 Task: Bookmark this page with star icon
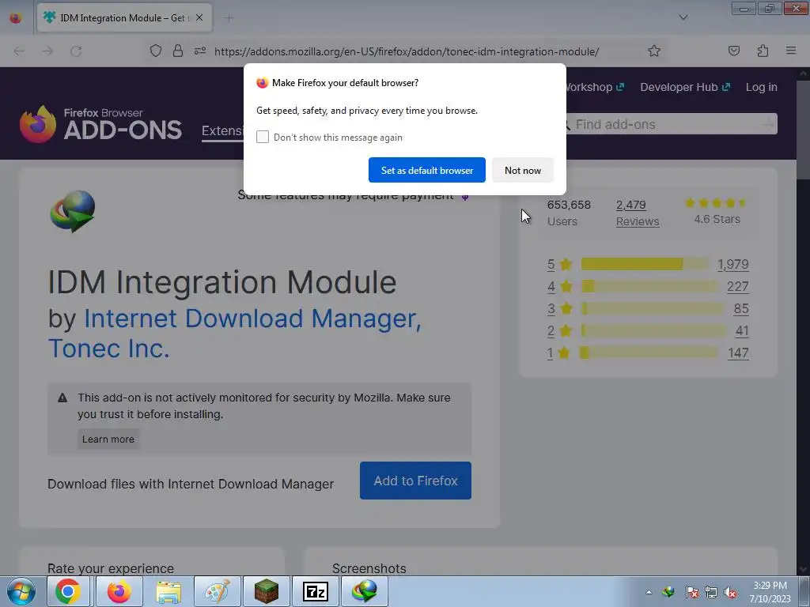click(x=654, y=51)
